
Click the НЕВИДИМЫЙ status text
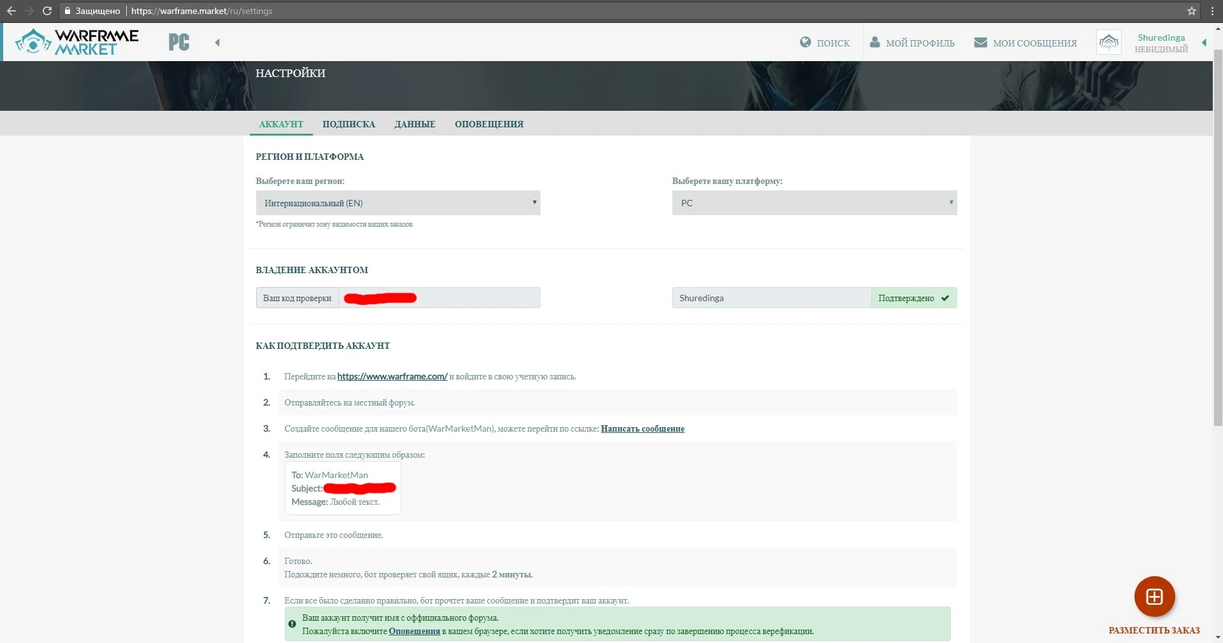pyautogui.click(x=1161, y=49)
